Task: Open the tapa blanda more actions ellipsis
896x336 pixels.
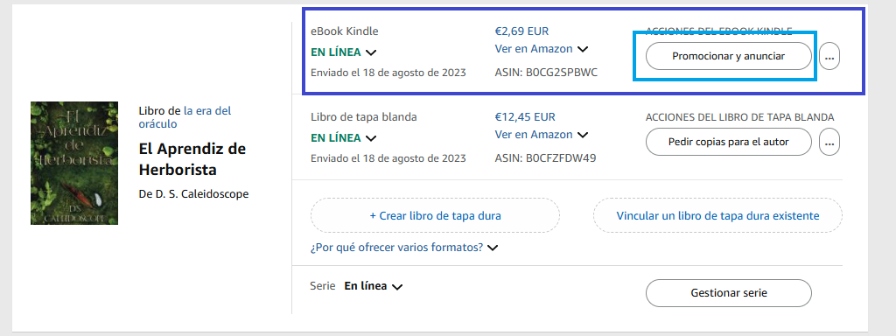Action: [x=829, y=142]
